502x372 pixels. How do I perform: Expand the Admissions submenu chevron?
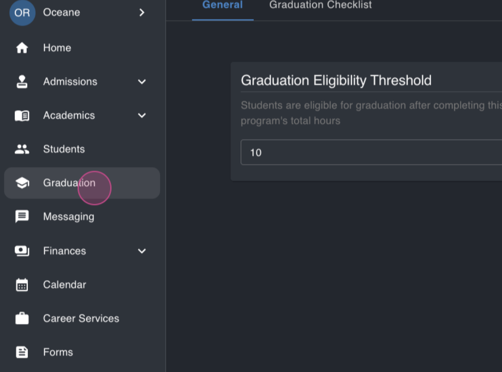142,82
